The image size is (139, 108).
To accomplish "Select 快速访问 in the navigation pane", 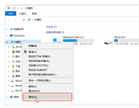I will click(x=18, y=29).
